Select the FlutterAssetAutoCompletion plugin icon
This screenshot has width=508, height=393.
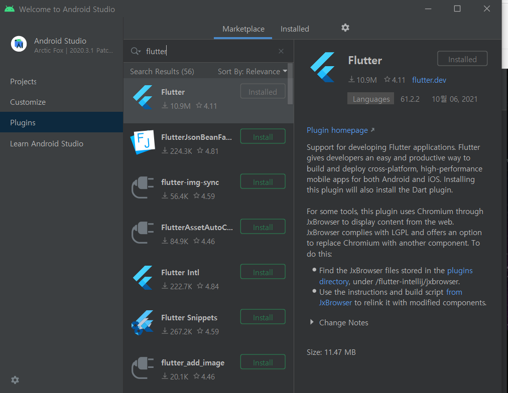143,233
